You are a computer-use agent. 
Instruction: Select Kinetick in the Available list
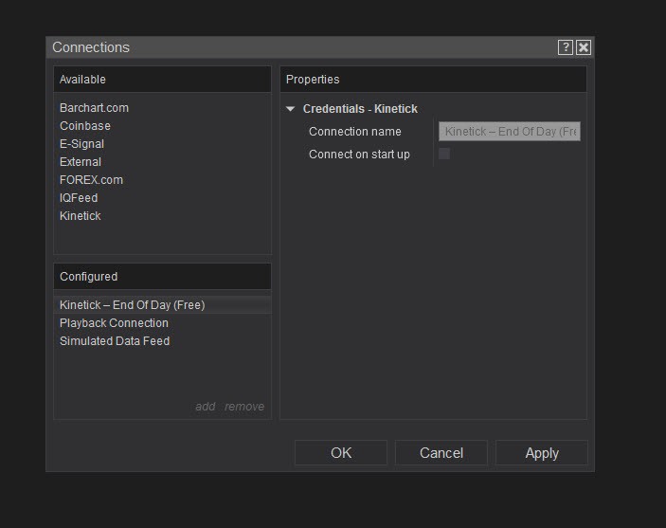[x=81, y=216]
